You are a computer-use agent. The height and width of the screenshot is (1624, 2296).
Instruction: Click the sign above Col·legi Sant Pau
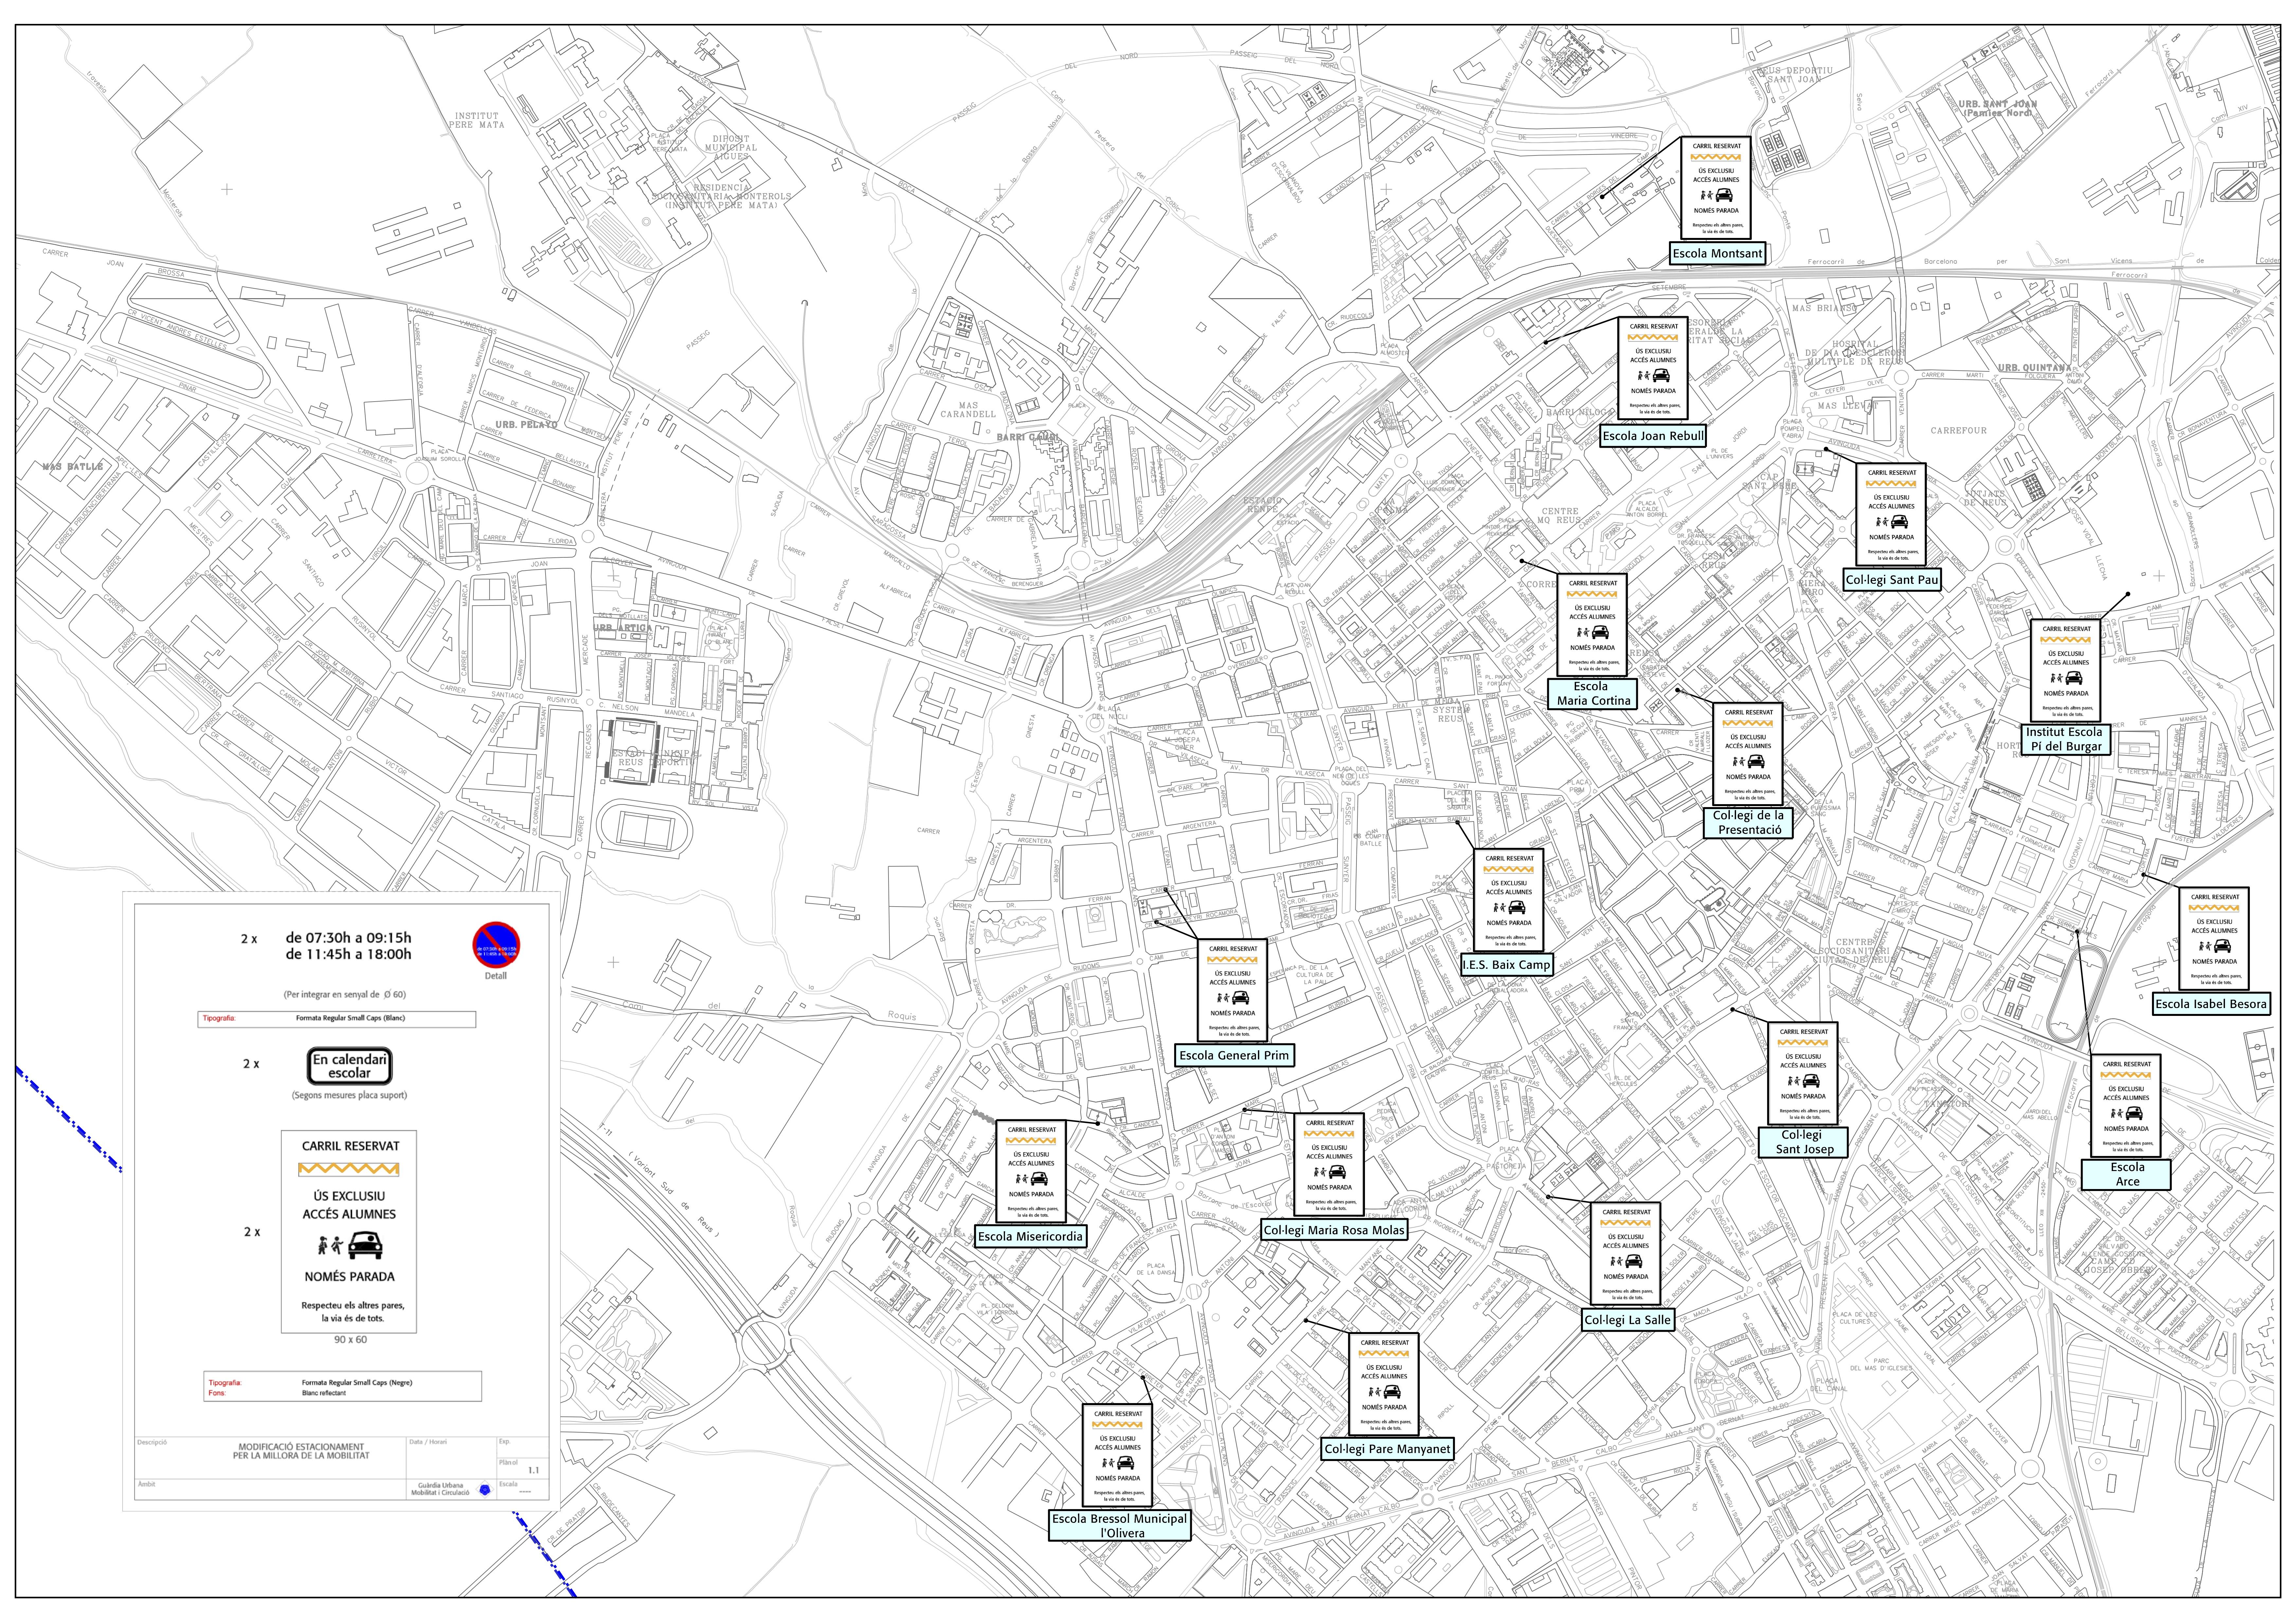[x=1891, y=514]
